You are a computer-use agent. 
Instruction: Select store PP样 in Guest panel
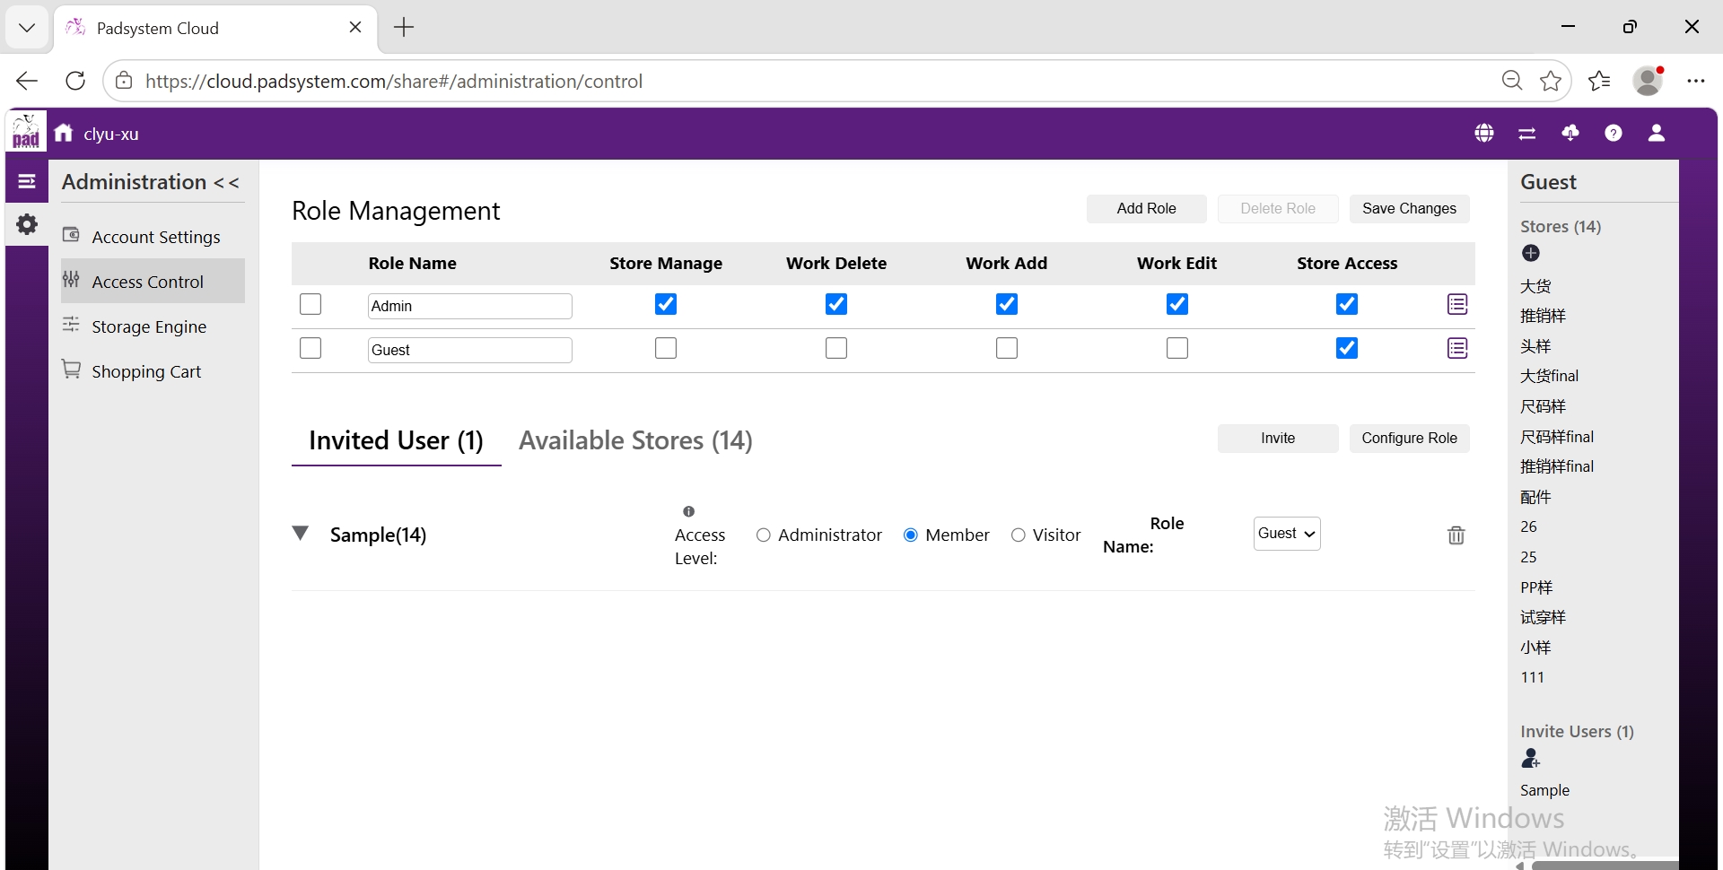point(1536,587)
